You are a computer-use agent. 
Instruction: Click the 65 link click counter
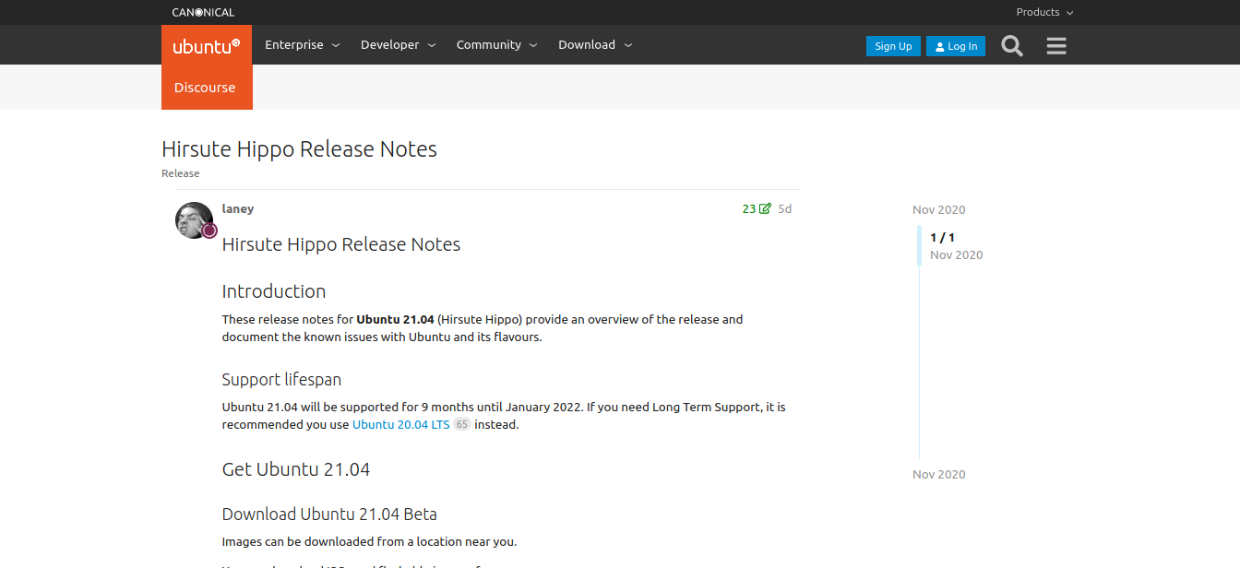[x=462, y=425]
